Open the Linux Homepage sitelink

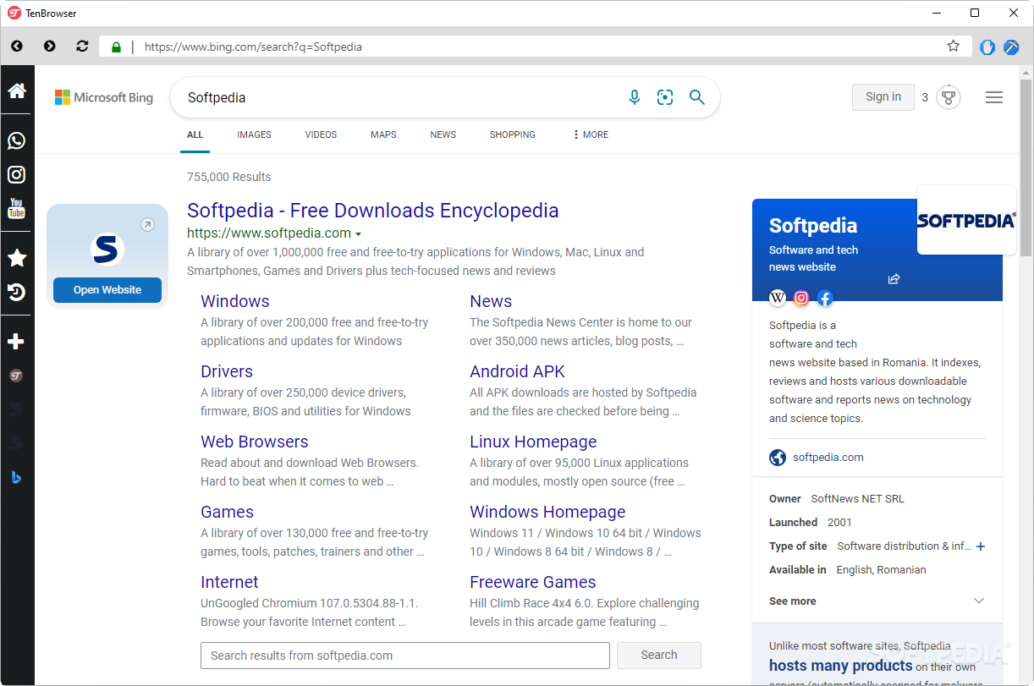533,442
